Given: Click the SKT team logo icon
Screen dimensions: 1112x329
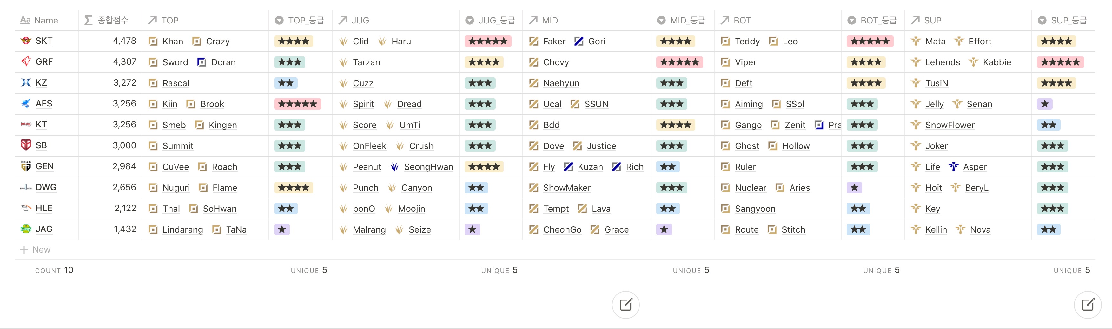Looking at the screenshot, I should (x=26, y=41).
